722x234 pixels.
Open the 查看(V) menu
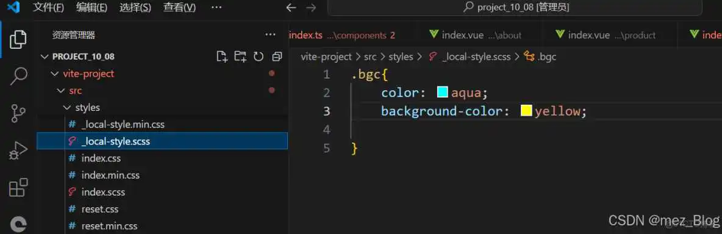point(179,8)
